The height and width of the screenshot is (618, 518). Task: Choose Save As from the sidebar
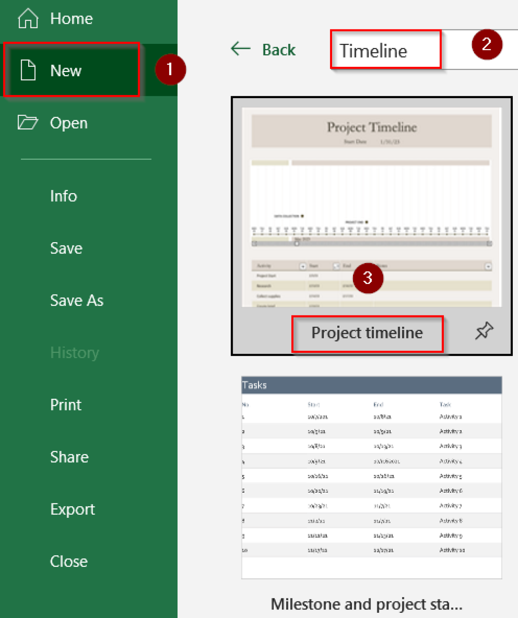click(x=76, y=301)
